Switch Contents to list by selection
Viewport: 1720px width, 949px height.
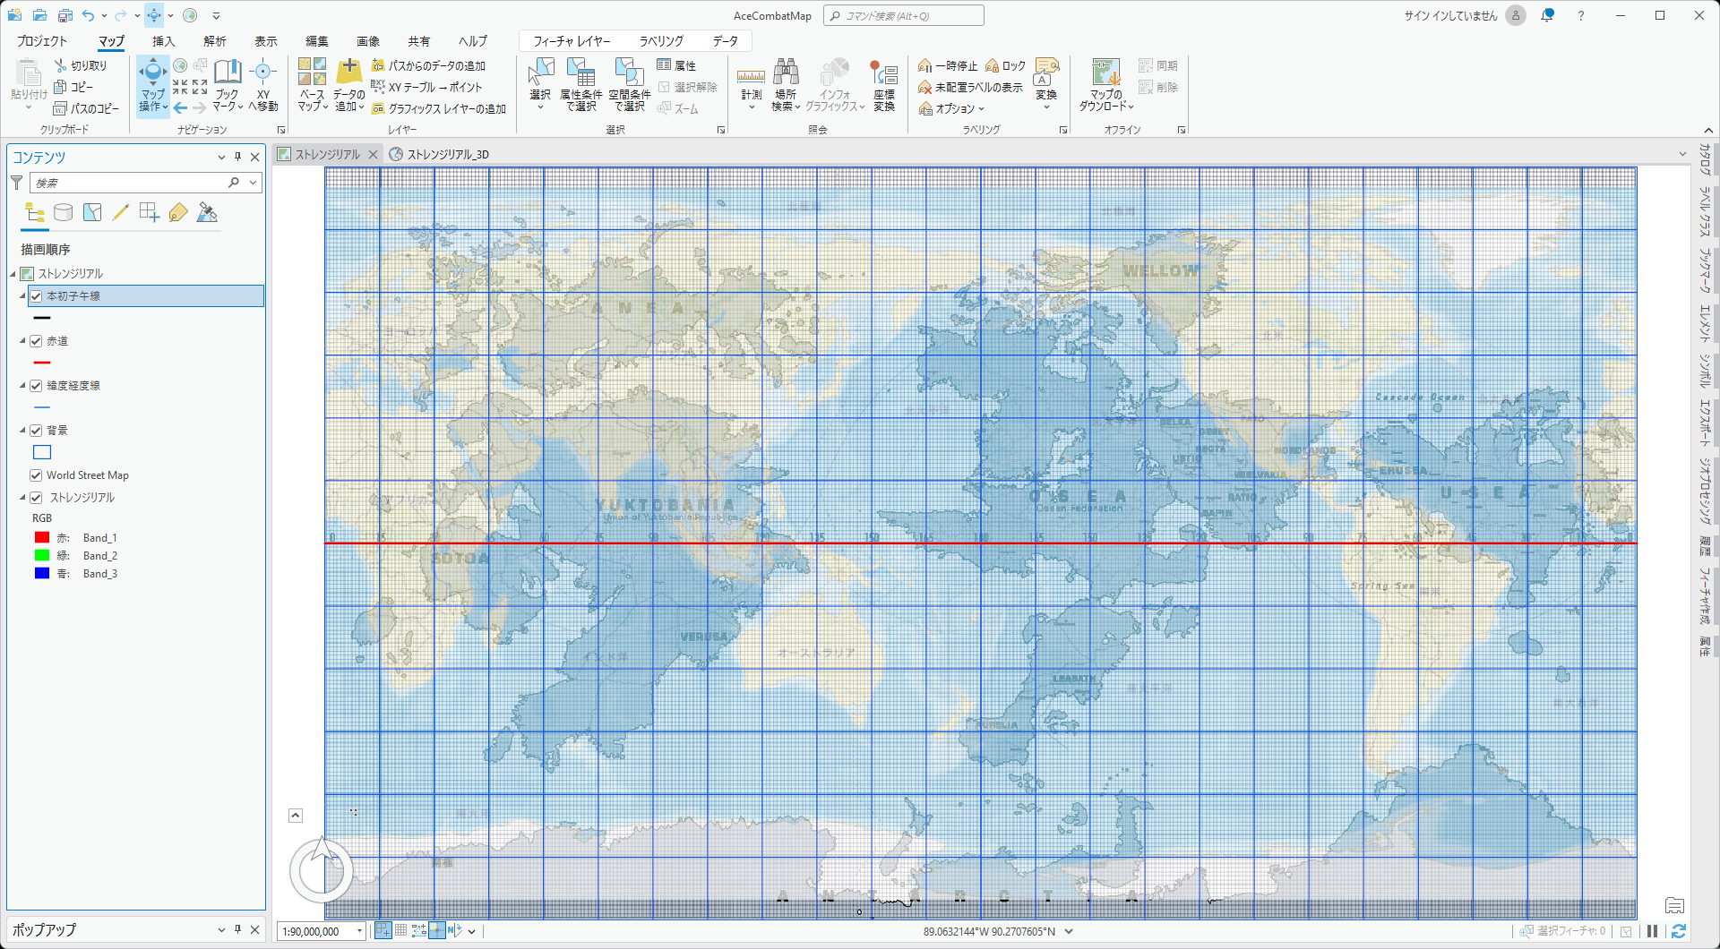pyautogui.click(x=92, y=213)
